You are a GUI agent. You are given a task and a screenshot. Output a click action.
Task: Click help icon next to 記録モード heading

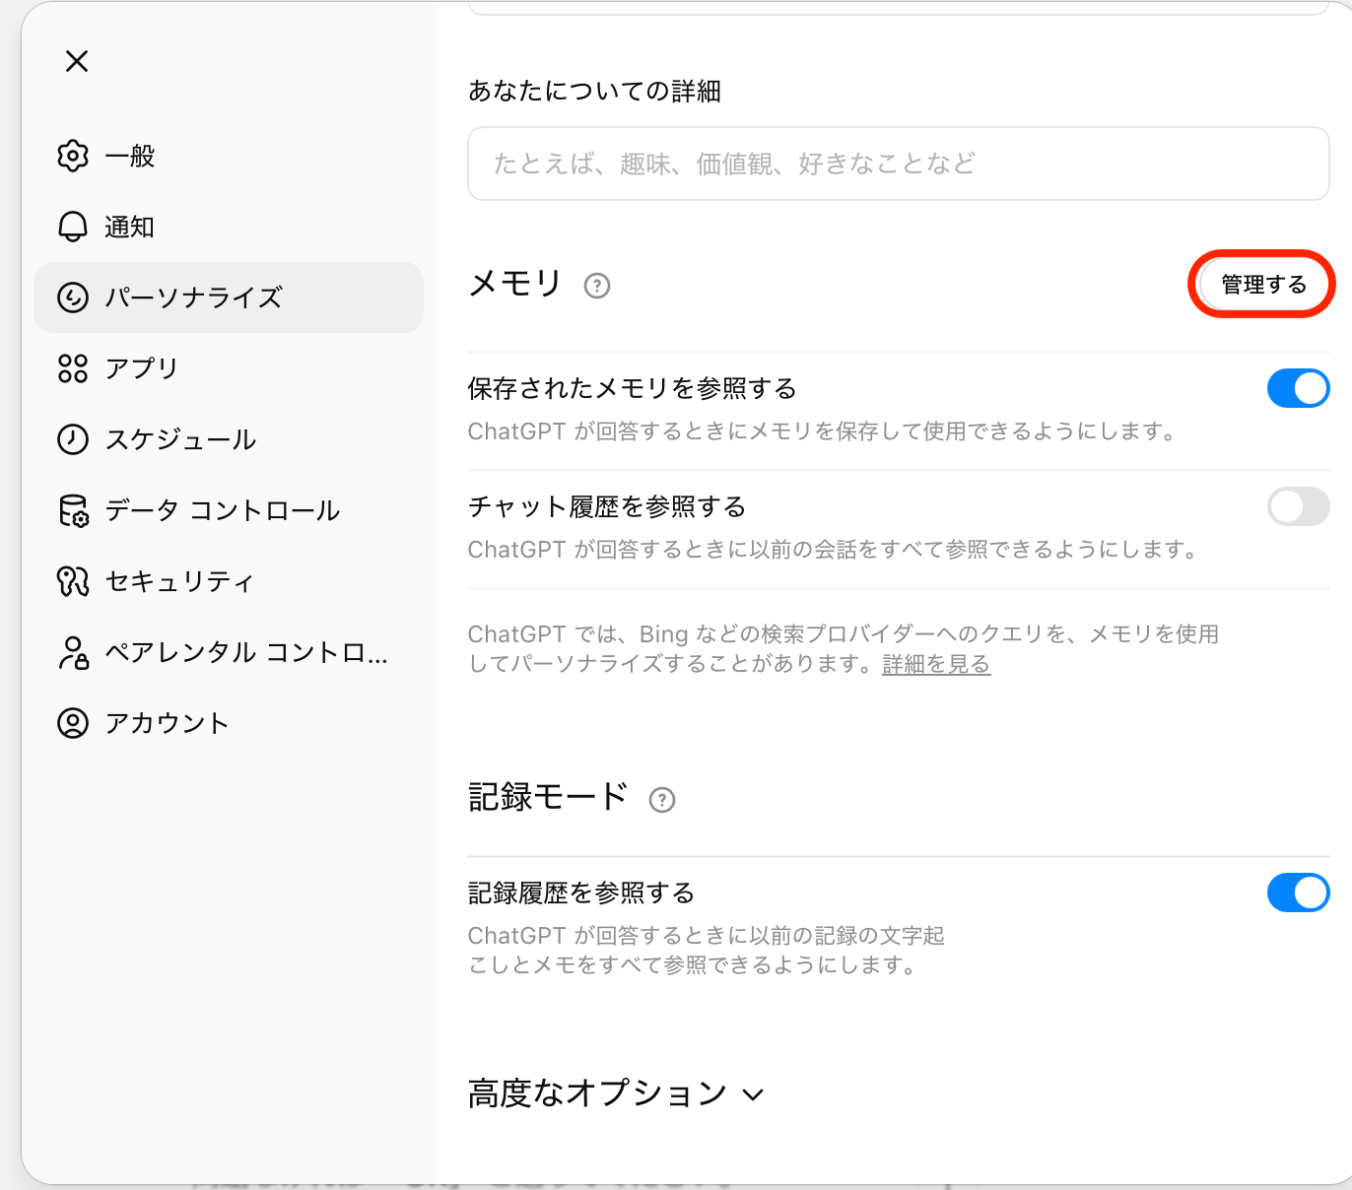[662, 800]
